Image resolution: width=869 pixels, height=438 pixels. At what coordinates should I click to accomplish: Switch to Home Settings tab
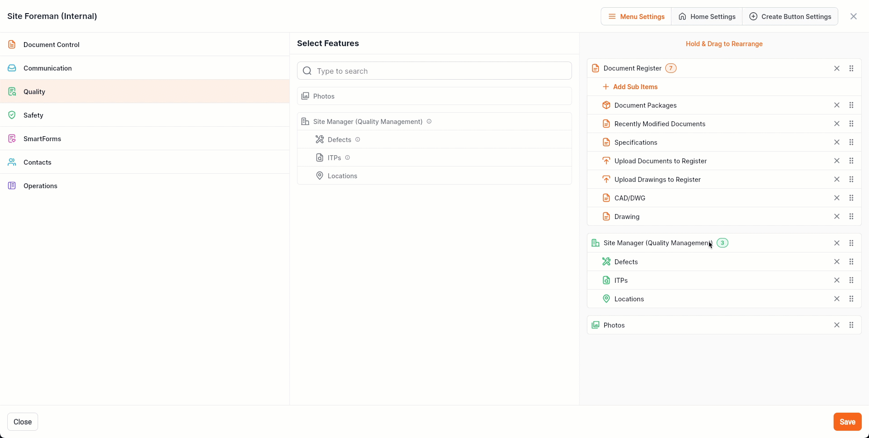coord(707,17)
